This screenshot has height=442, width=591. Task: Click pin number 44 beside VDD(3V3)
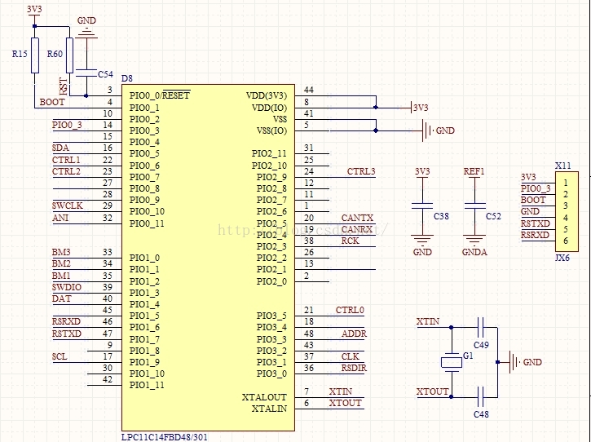click(309, 90)
